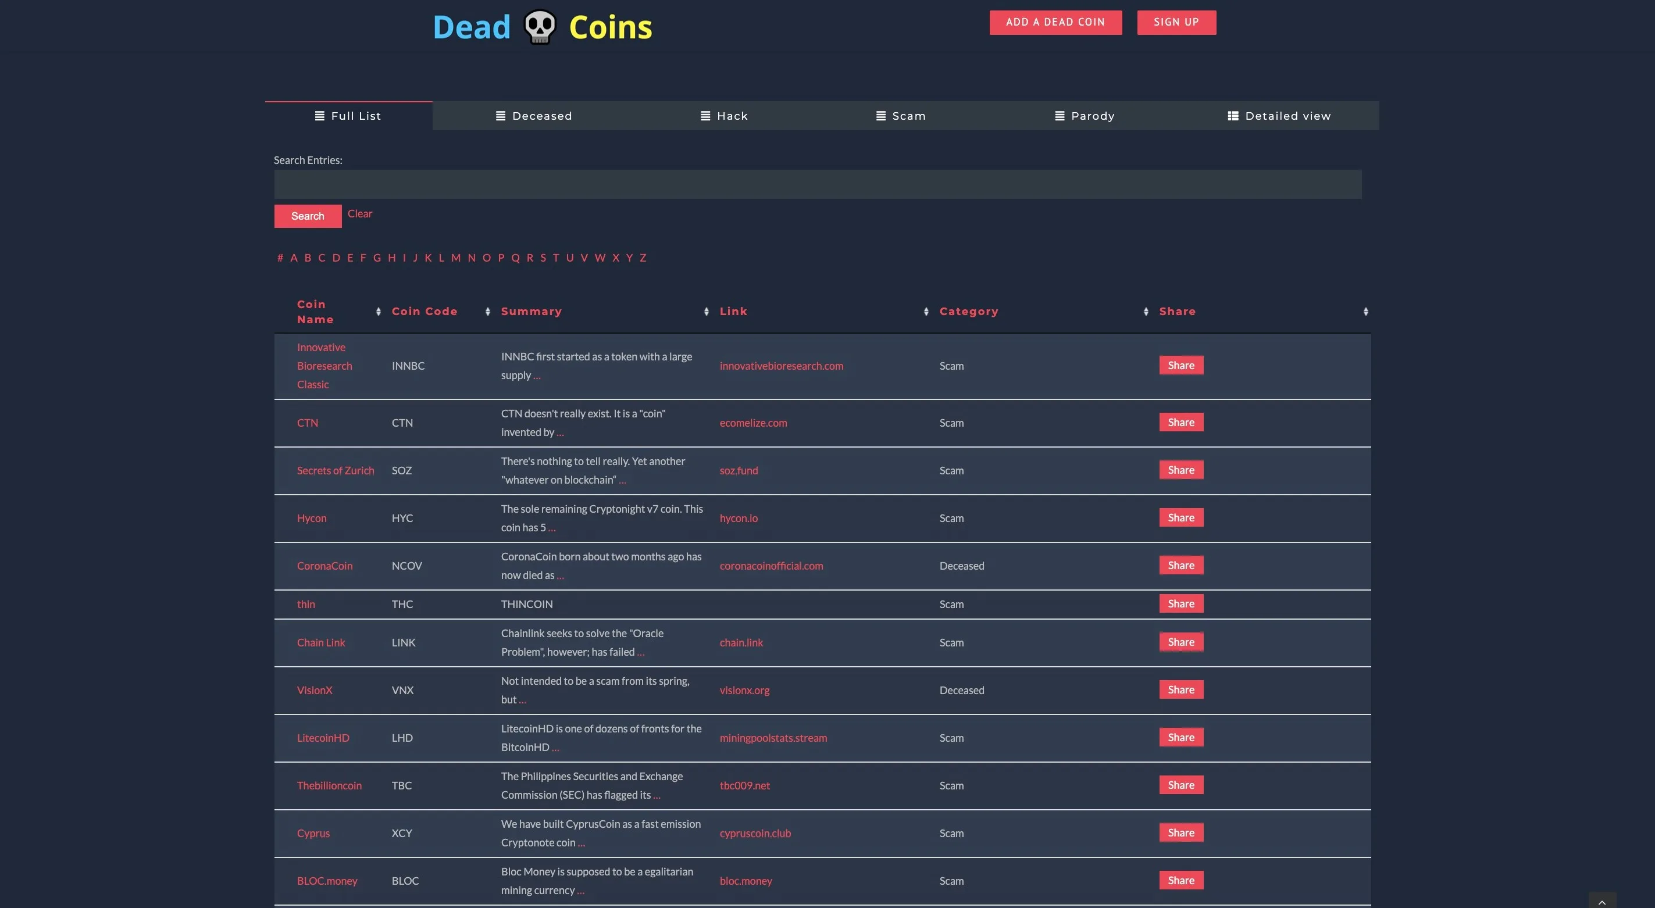The image size is (1655, 908).
Task: Toggle the sort arrows on Summary column
Action: (x=706, y=311)
